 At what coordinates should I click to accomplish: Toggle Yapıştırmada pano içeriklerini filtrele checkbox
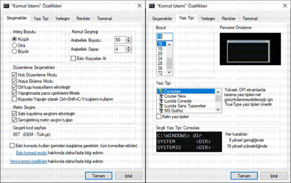click(14, 93)
